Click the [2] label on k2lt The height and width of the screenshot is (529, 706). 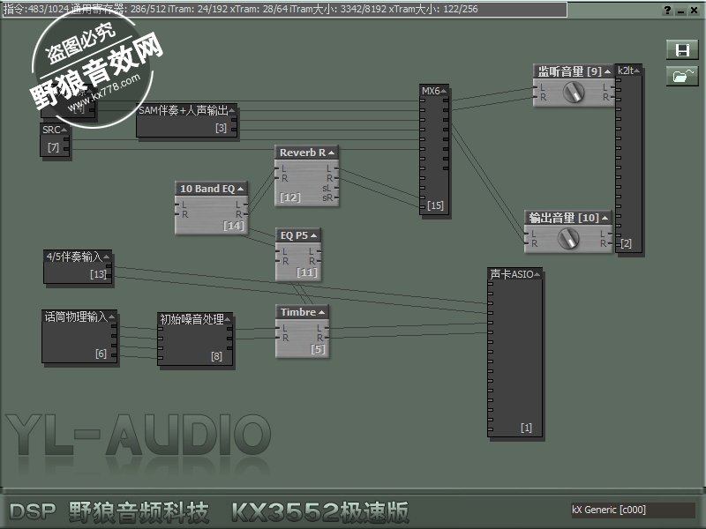pyautogui.click(x=627, y=243)
